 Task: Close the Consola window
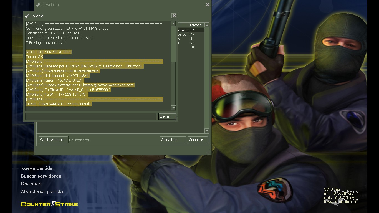coord(174,16)
